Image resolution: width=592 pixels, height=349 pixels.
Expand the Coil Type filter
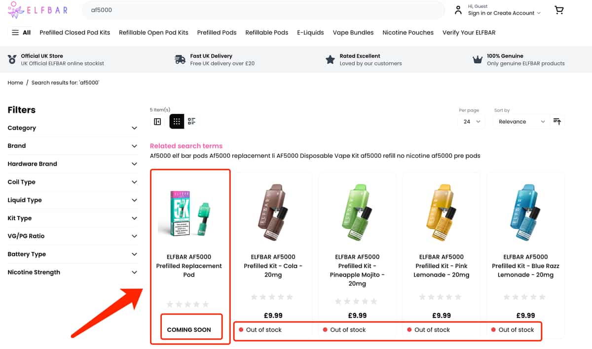click(x=72, y=182)
